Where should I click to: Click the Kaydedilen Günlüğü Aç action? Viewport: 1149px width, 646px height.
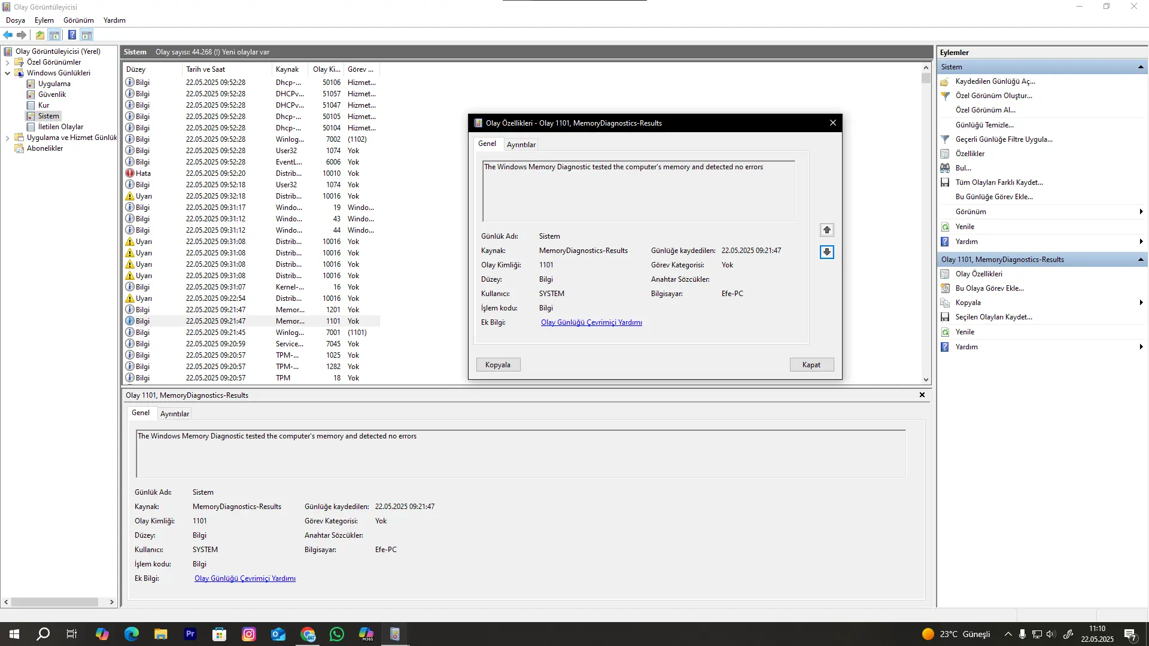tap(995, 81)
